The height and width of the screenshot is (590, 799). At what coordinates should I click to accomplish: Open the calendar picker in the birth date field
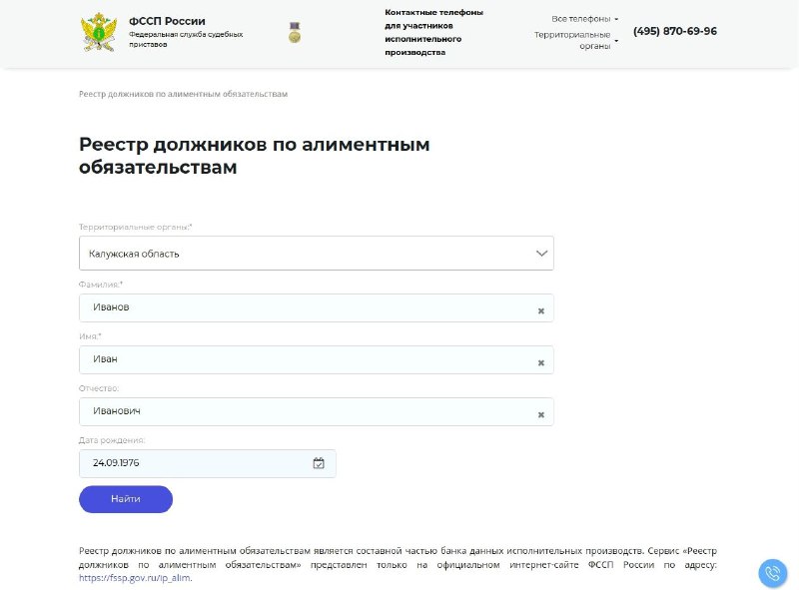(x=319, y=463)
